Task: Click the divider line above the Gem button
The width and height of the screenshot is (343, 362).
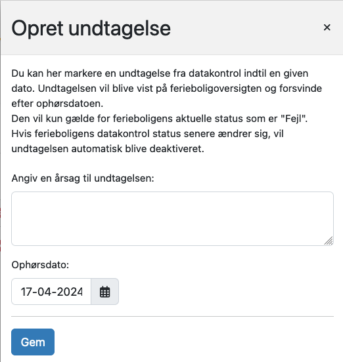Action: (x=172, y=316)
